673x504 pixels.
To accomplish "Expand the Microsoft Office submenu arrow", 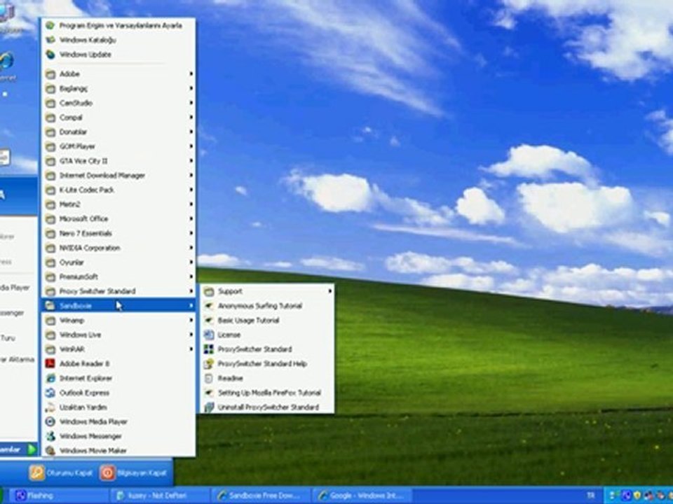I will 191,219.
